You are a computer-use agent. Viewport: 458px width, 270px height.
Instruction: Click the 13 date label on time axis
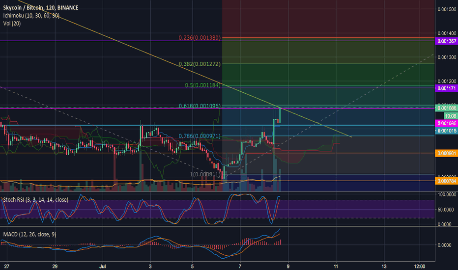tap(384, 266)
